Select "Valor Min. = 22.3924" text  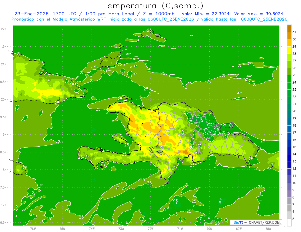coord(205,14)
